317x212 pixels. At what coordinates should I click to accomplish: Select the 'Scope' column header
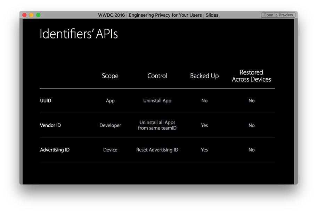(110, 76)
